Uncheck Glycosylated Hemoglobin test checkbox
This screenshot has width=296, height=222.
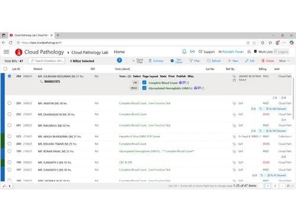point(144,88)
